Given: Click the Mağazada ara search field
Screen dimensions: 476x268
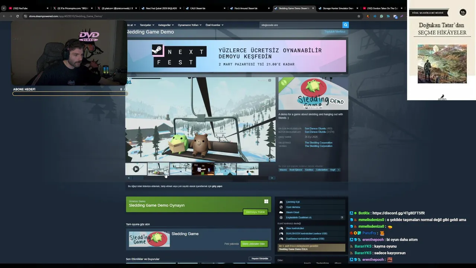Looking at the screenshot, I should point(301,25).
